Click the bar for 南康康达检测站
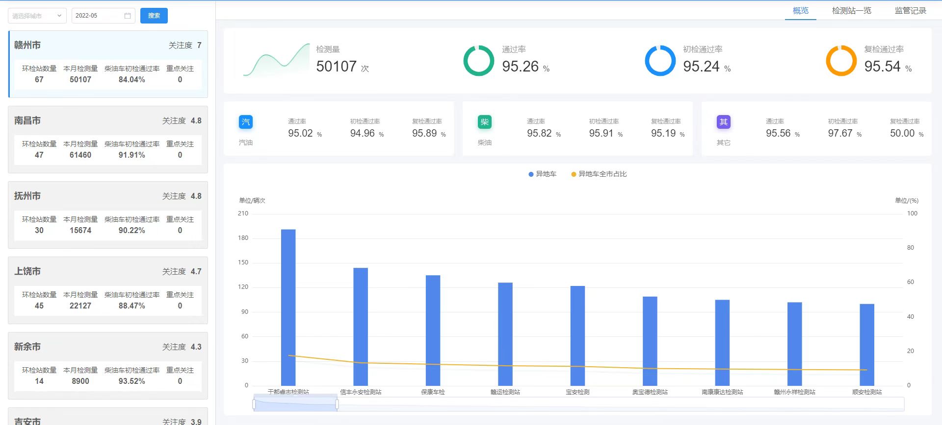The image size is (942, 425). pyautogui.click(x=722, y=343)
